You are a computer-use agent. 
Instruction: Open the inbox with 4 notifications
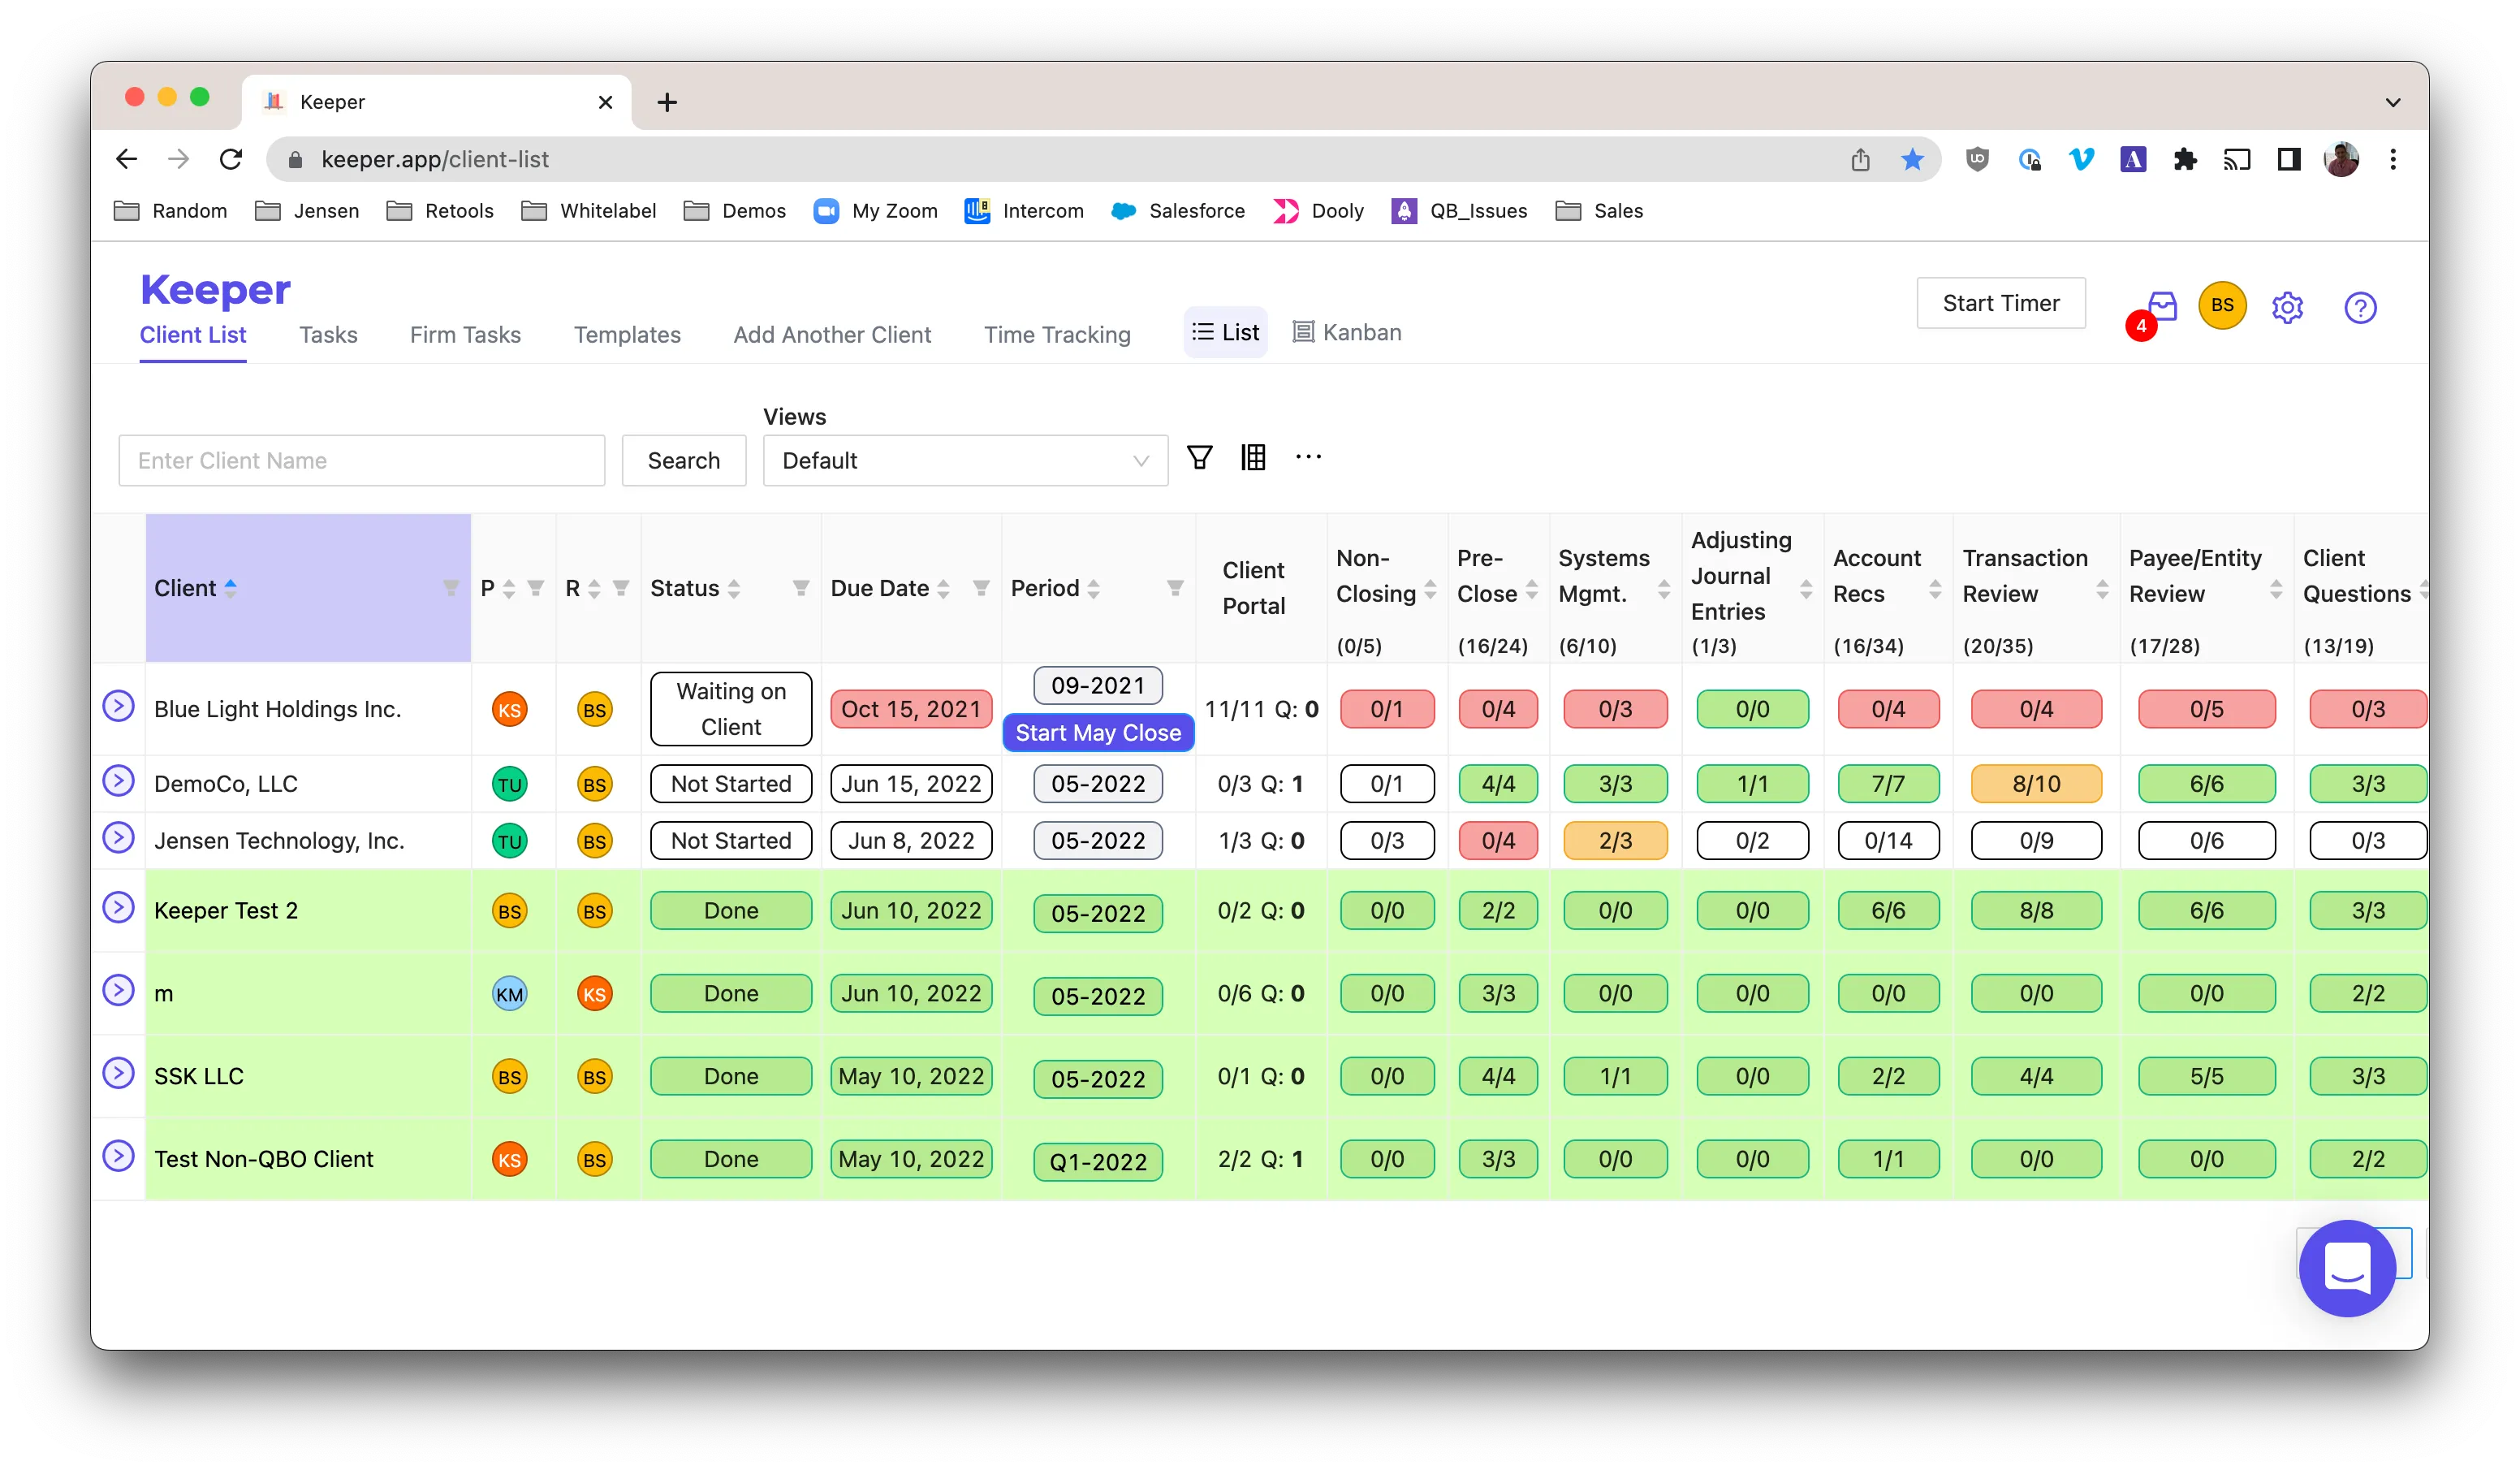tap(2162, 307)
